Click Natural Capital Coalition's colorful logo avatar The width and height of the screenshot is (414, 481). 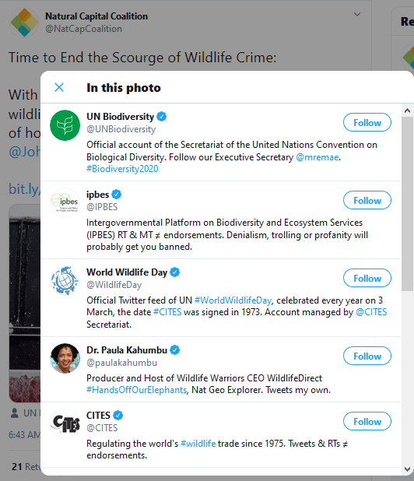(24, 23)
